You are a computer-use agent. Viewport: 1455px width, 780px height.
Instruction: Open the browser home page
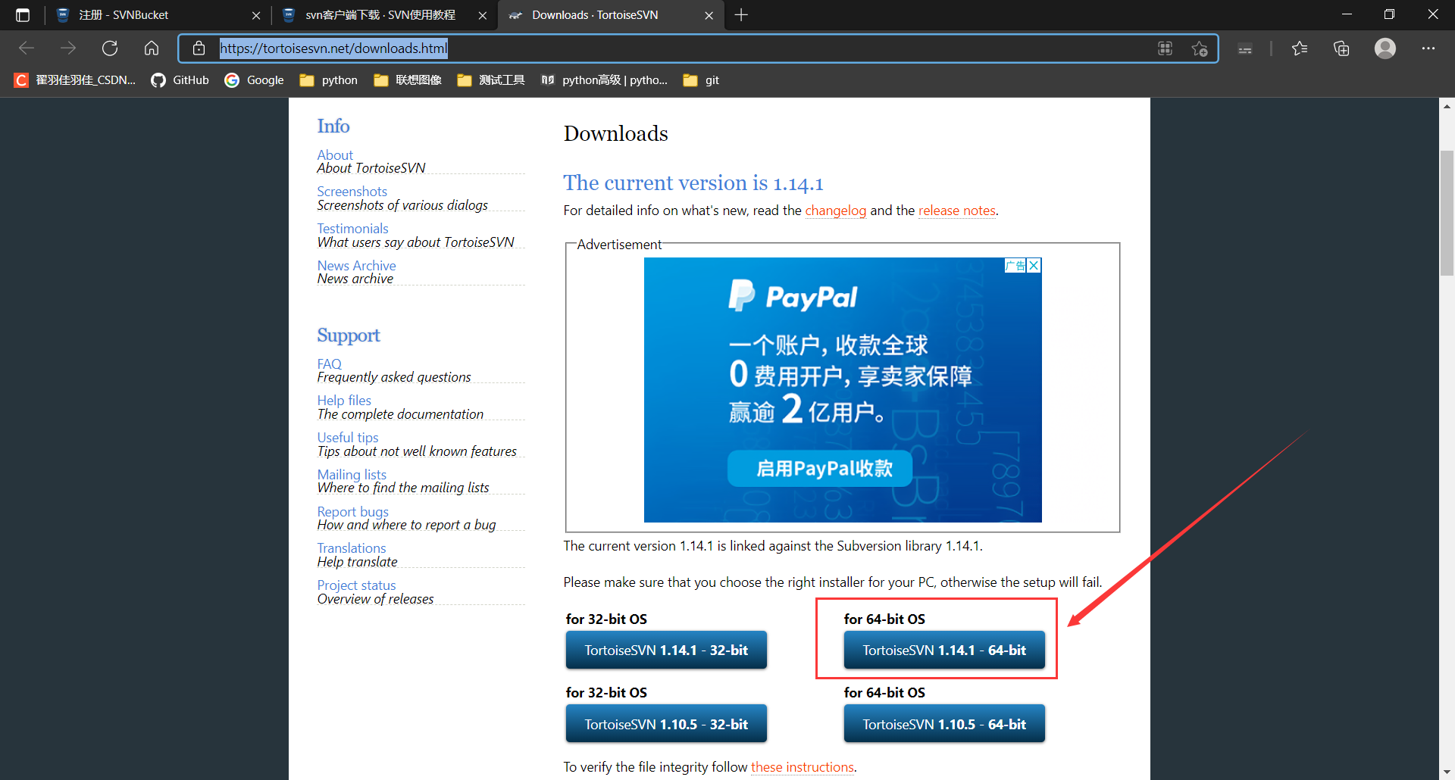pyautogui.click(x=151, y=48)
